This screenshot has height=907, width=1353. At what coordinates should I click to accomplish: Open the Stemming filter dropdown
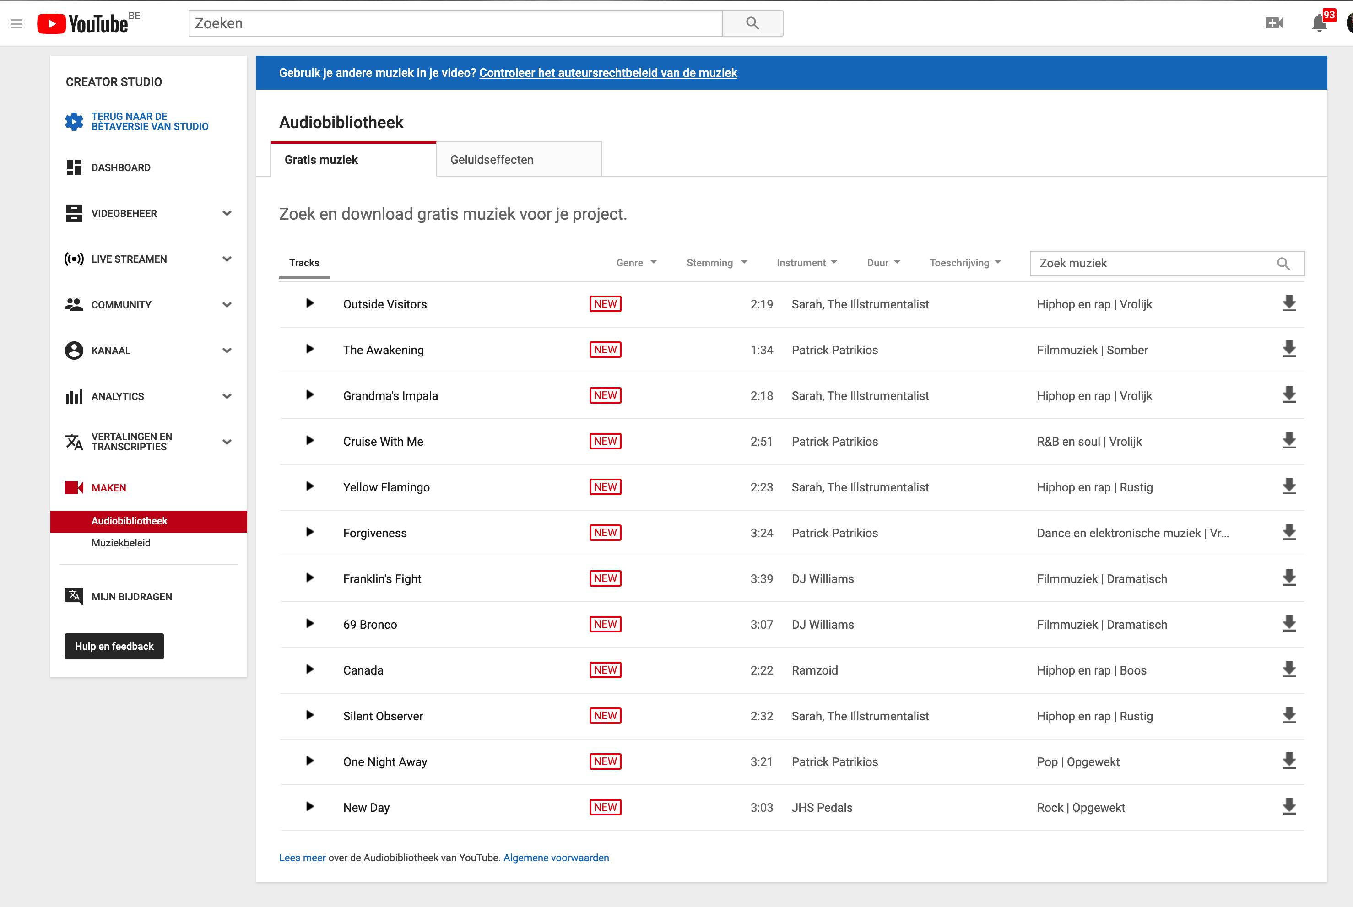point(717,263)
